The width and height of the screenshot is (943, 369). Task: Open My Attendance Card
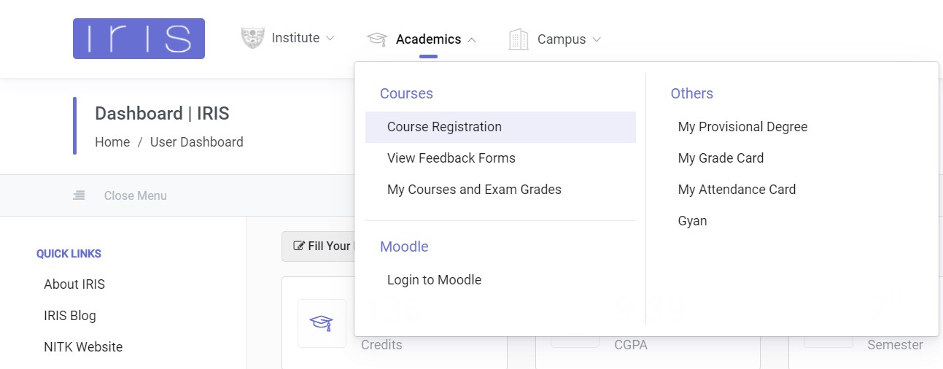click(x=737, y=190)
